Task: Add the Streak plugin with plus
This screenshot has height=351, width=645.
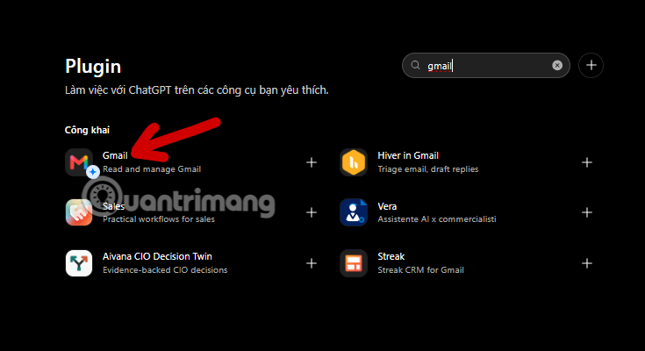Action: point(587,263)
